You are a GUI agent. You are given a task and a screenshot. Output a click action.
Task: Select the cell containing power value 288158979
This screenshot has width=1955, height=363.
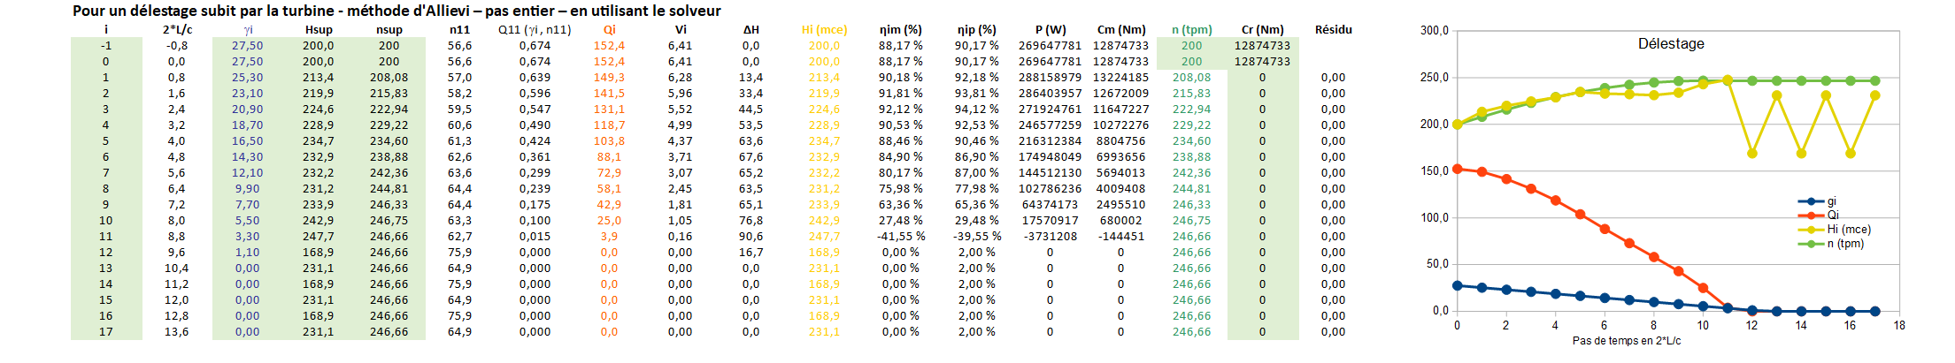point(1050,78)
